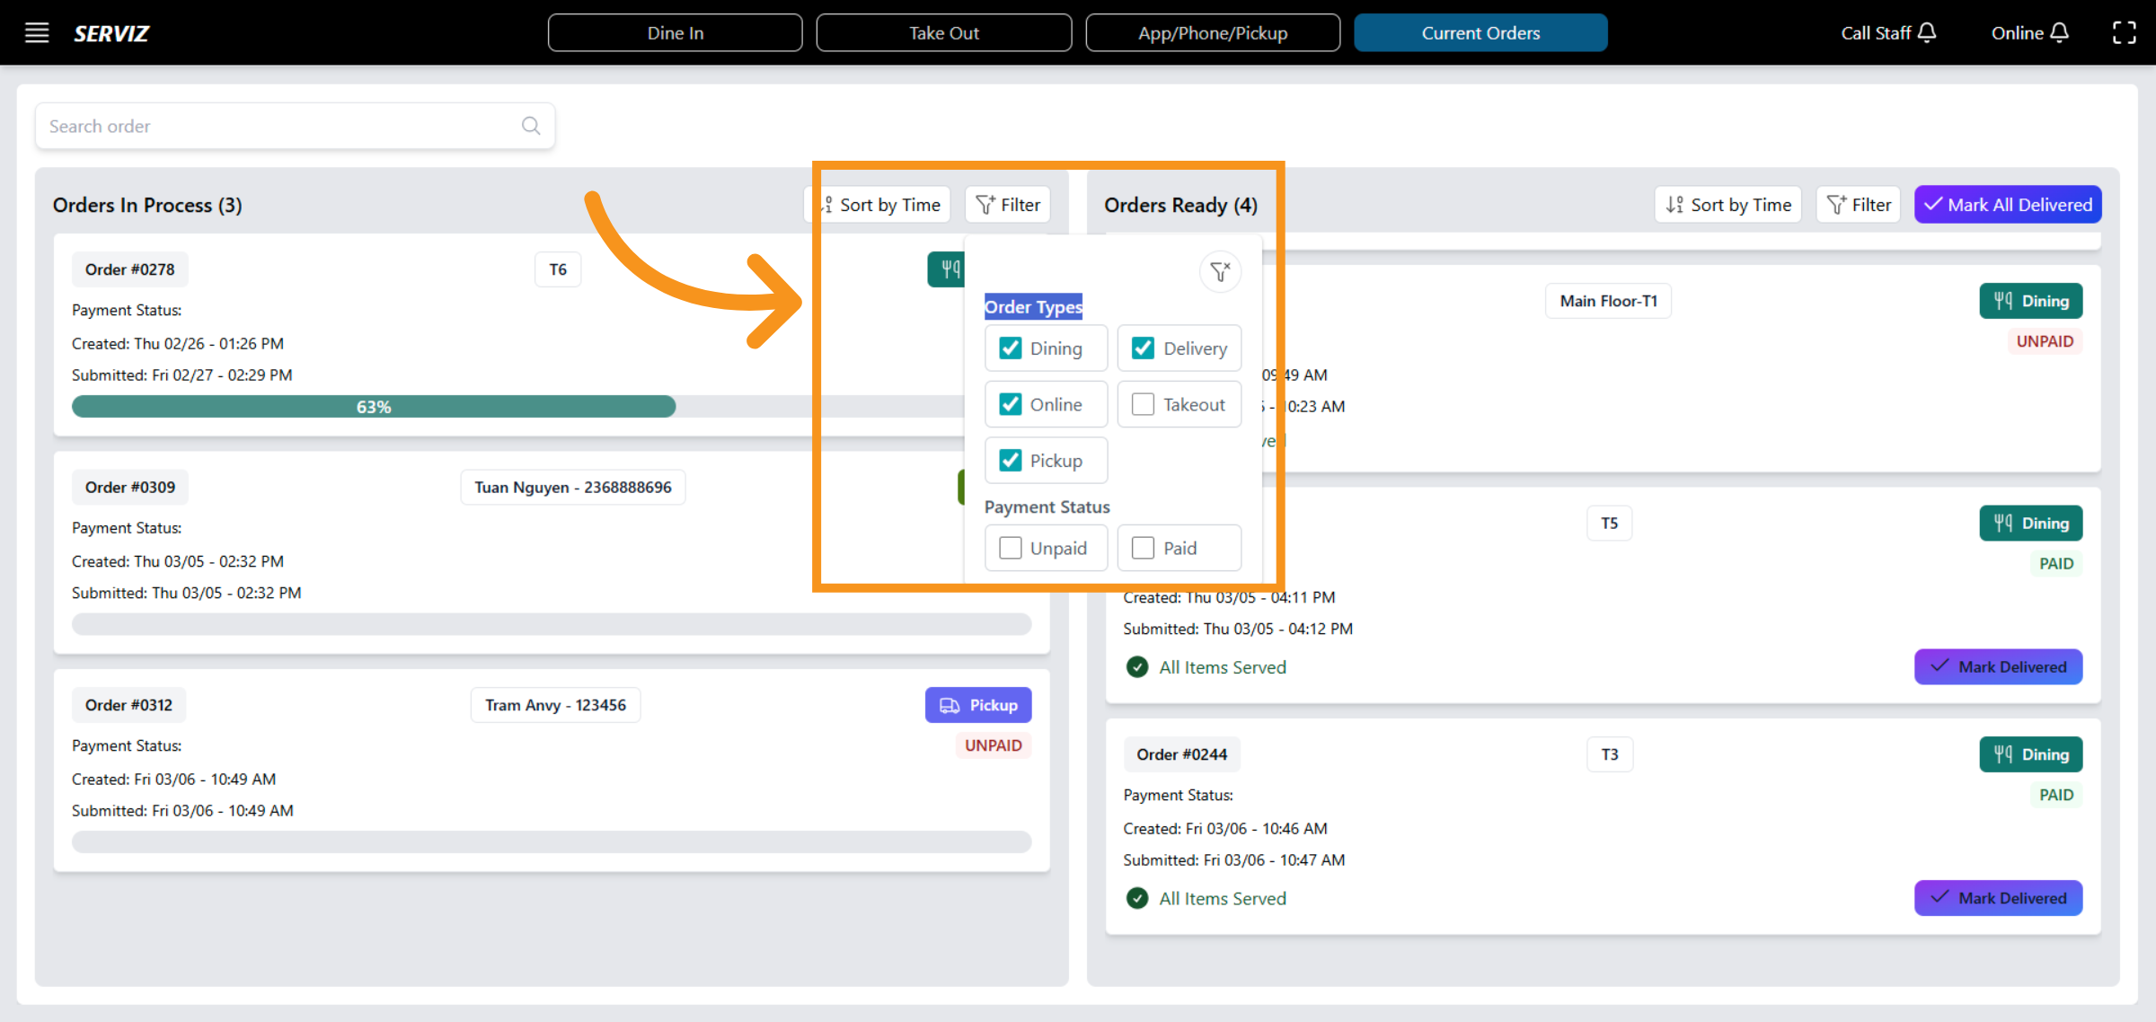
Task: Close the Orders In Process Filter dropdown
Action: [x=1008, y=205]
